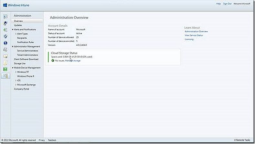Open the Software workspace icon

pos(5,50)
